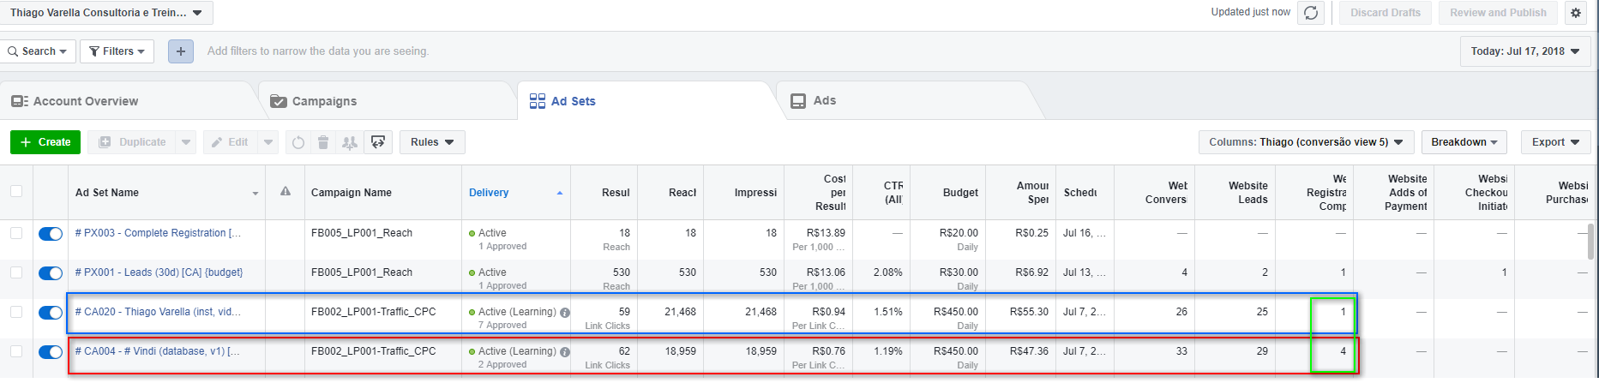The width and height of the screenshot is (1599, 383).
Task: Click the create audience people icon
Action: (x=349, y=142)
